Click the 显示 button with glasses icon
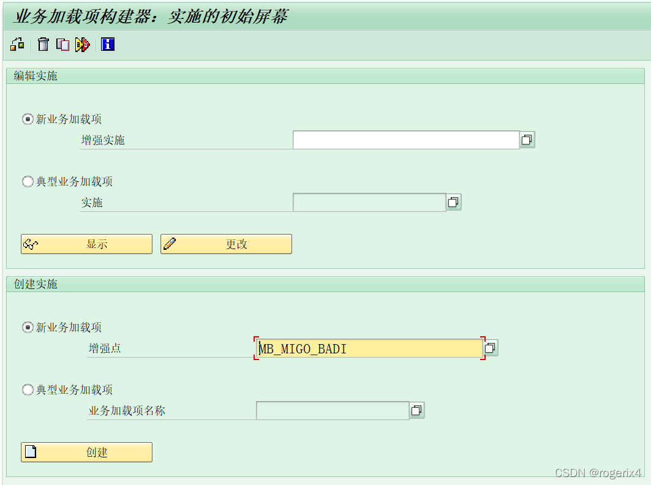This screenshot has width=651, height=485. (x=86, y=244)
